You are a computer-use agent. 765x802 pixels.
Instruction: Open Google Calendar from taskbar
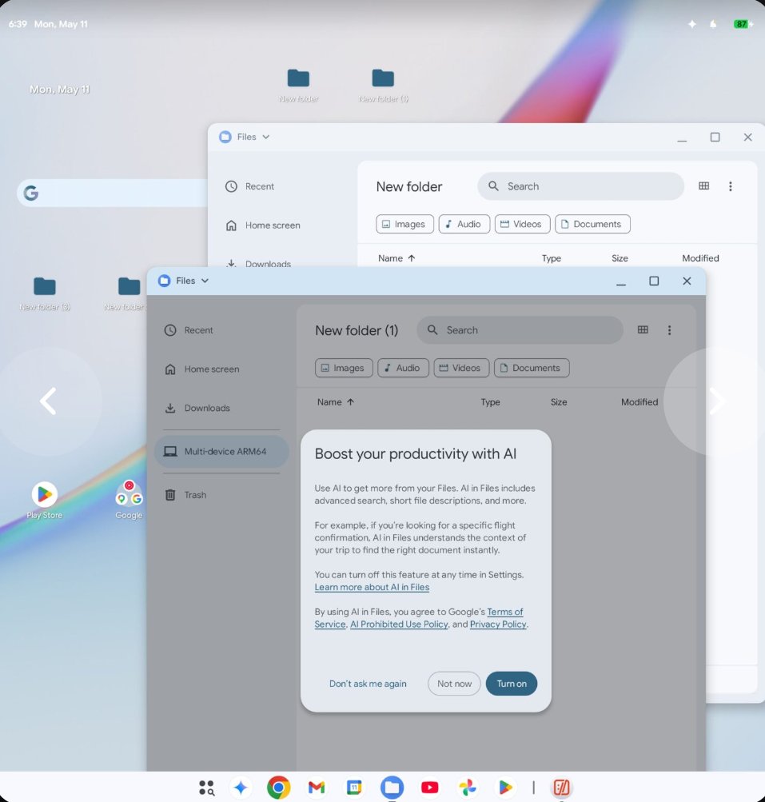tap(354, 787)
